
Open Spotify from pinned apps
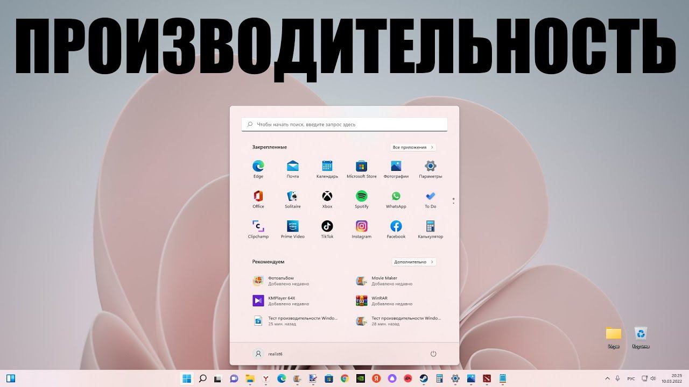362,199
